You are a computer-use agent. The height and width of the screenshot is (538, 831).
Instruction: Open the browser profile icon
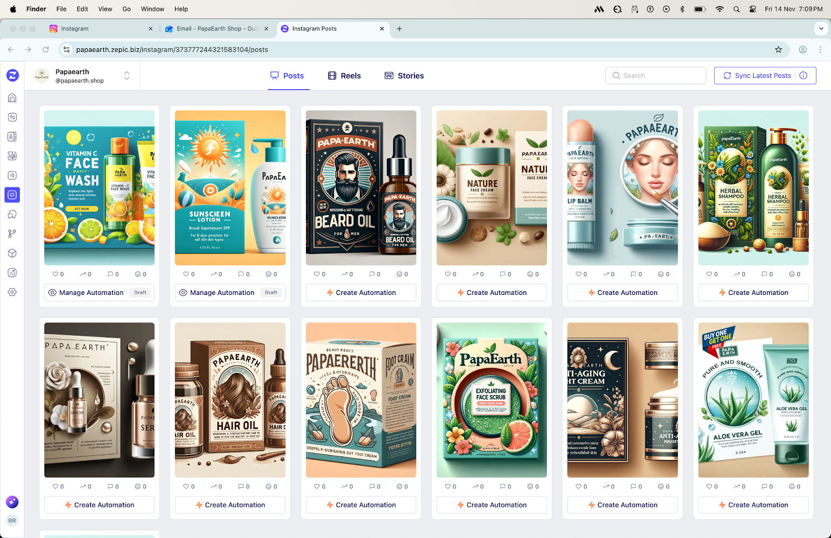click(x=803, y=50)
